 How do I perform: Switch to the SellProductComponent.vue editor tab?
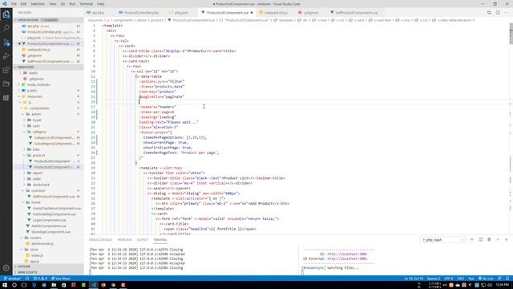(356, 13)
